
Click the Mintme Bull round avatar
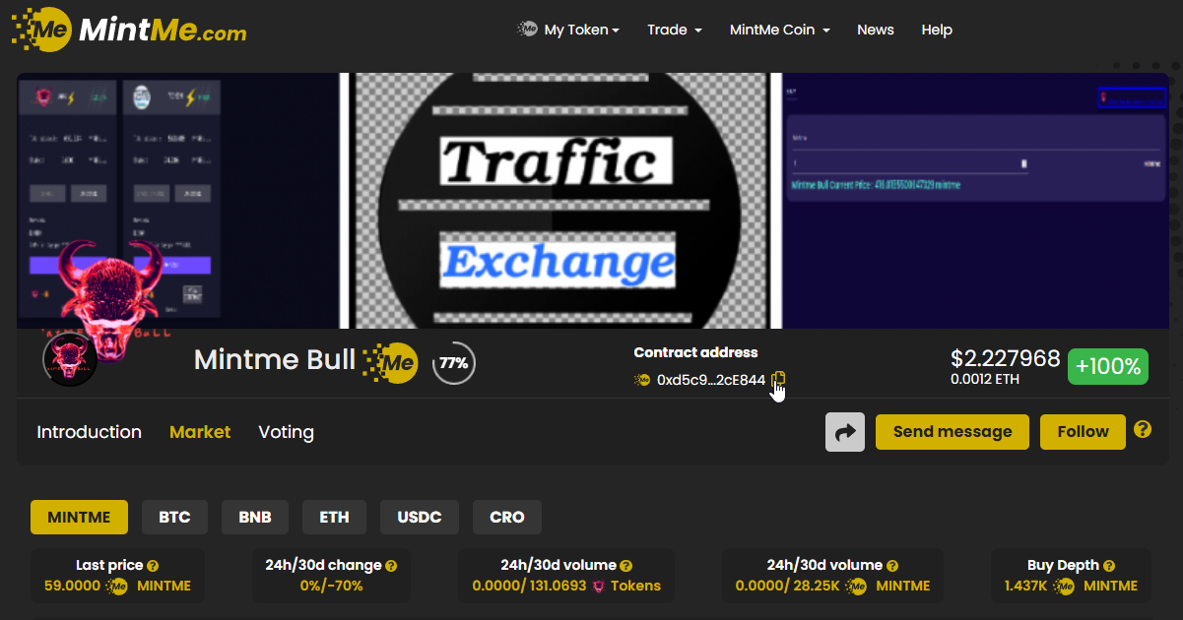69,359
